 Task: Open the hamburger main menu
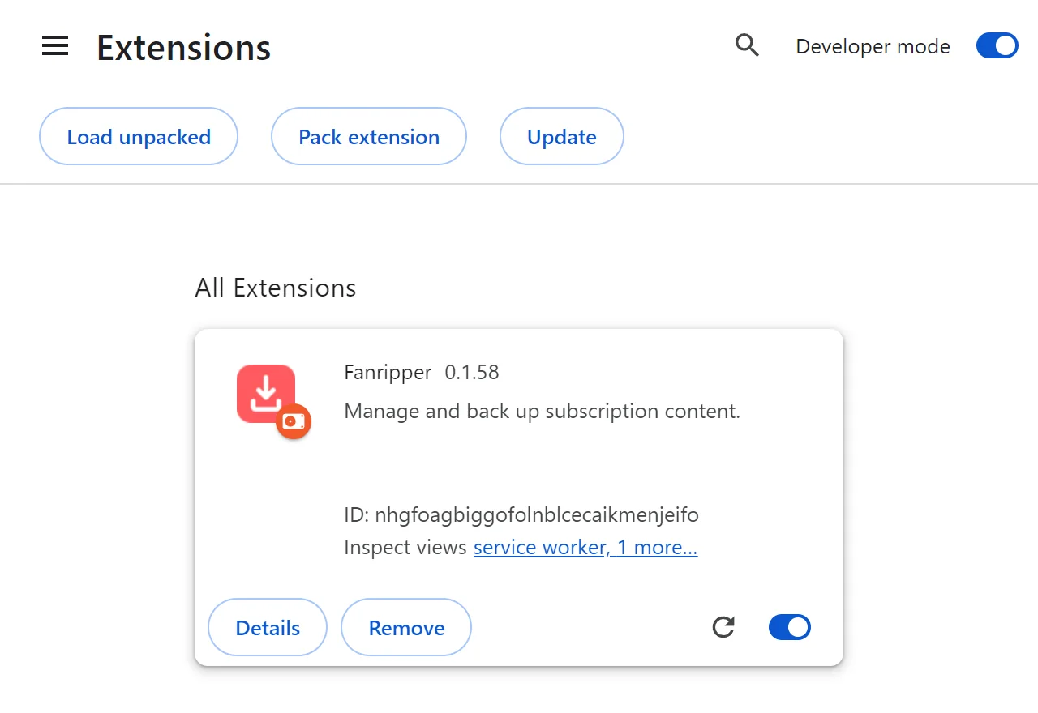[55, 46]
